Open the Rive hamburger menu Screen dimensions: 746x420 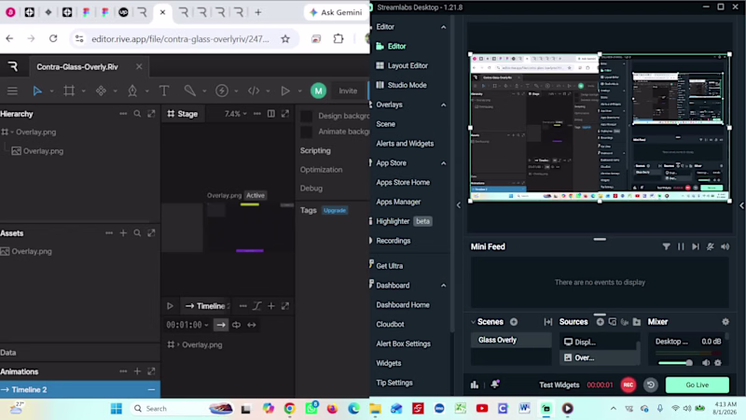point(12,91)
